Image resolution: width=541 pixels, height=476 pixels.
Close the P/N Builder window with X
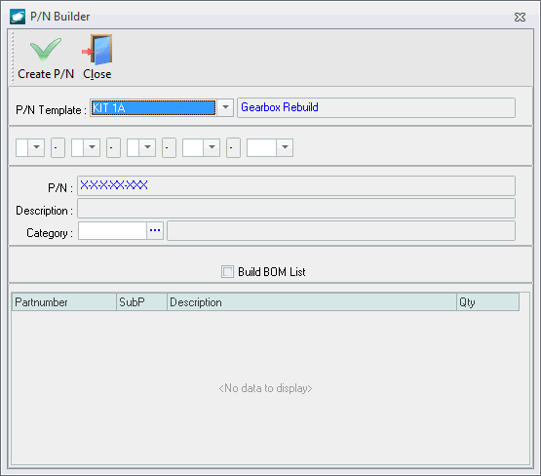(x=520, y=17)
